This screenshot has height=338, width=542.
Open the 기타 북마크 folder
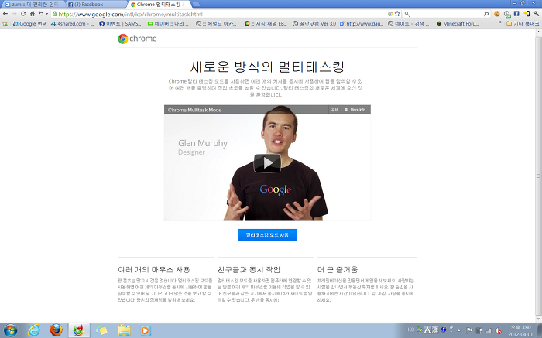tap(523, 24)
